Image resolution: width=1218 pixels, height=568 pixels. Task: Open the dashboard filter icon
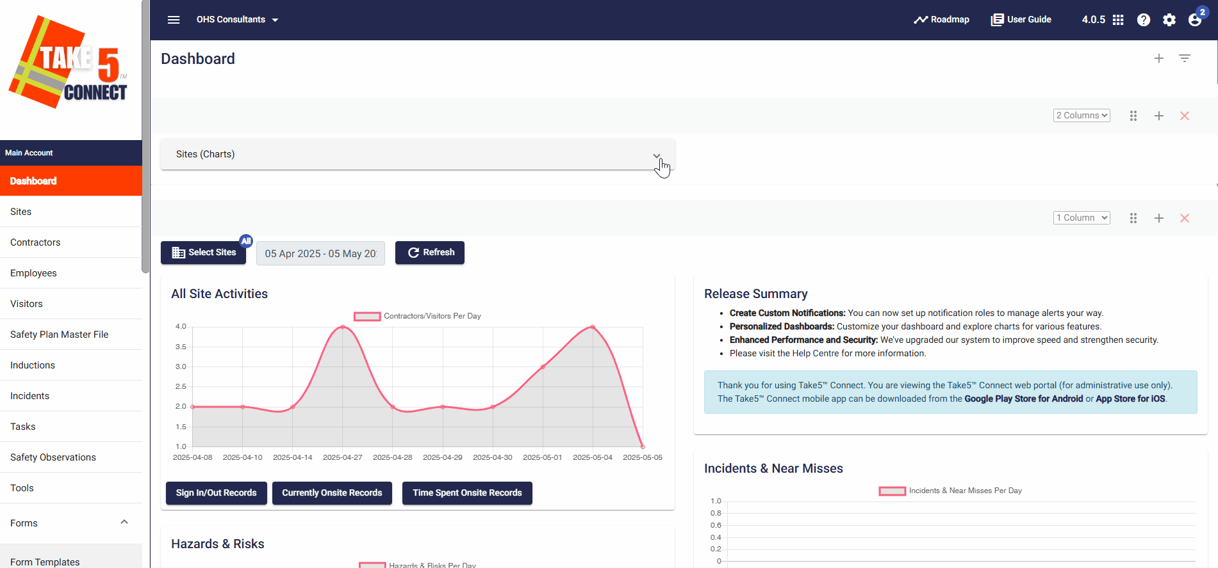tap(1185, 58)
